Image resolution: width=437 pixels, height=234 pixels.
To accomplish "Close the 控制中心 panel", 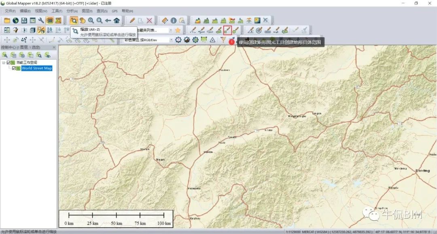I will pos(54,47).
